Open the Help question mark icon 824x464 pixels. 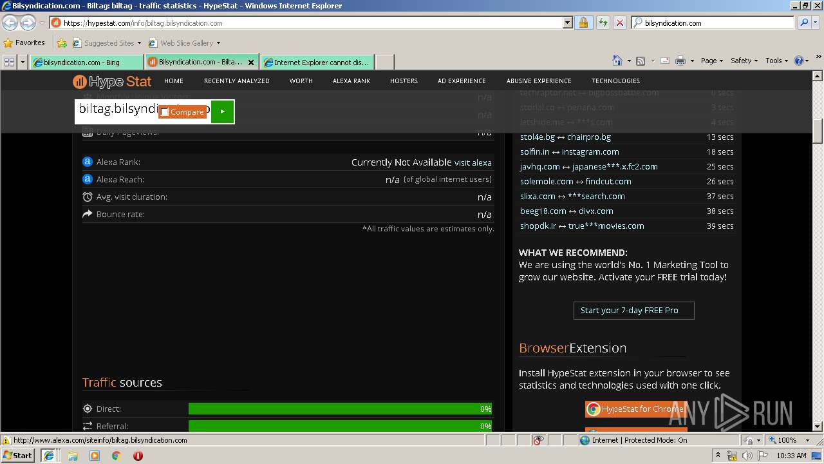[x=799, y=61]
